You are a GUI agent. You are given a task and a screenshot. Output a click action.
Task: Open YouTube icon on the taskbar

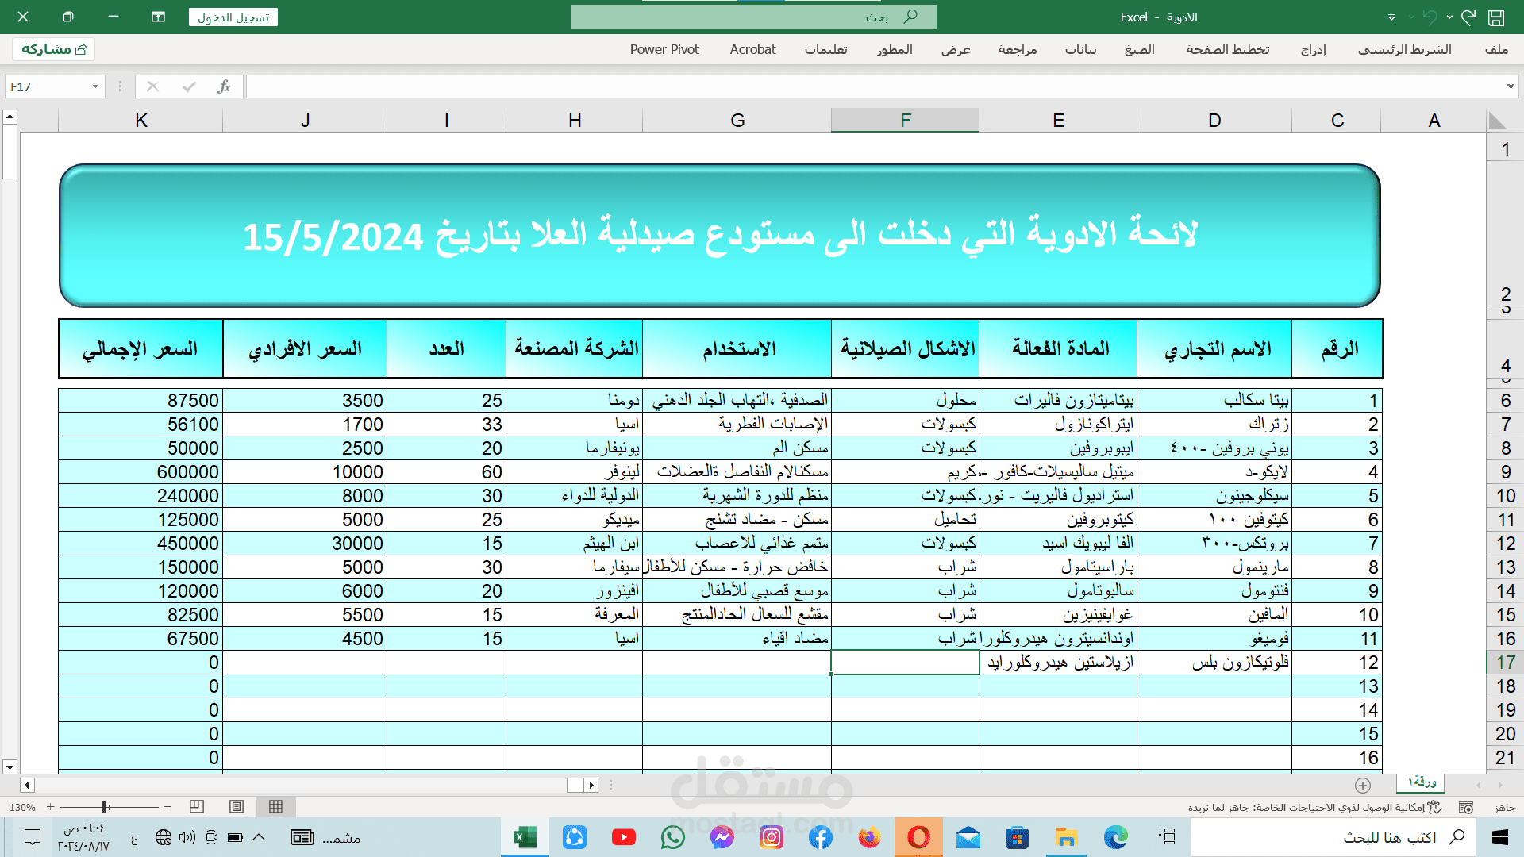(623, 837)
